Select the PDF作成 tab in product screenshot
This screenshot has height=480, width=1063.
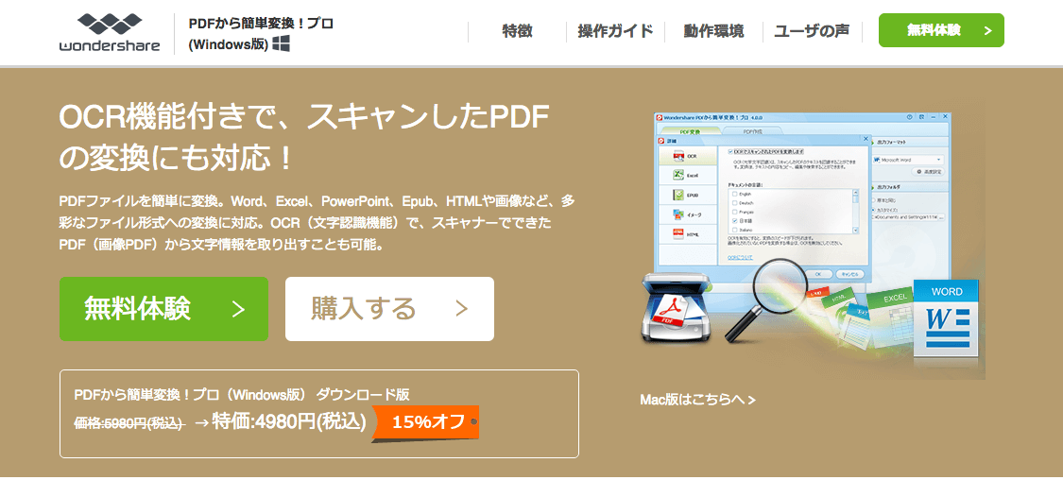click(752, 131)
